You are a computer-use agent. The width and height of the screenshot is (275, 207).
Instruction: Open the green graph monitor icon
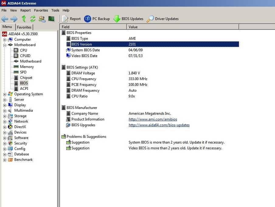click(x=51, y=19)
